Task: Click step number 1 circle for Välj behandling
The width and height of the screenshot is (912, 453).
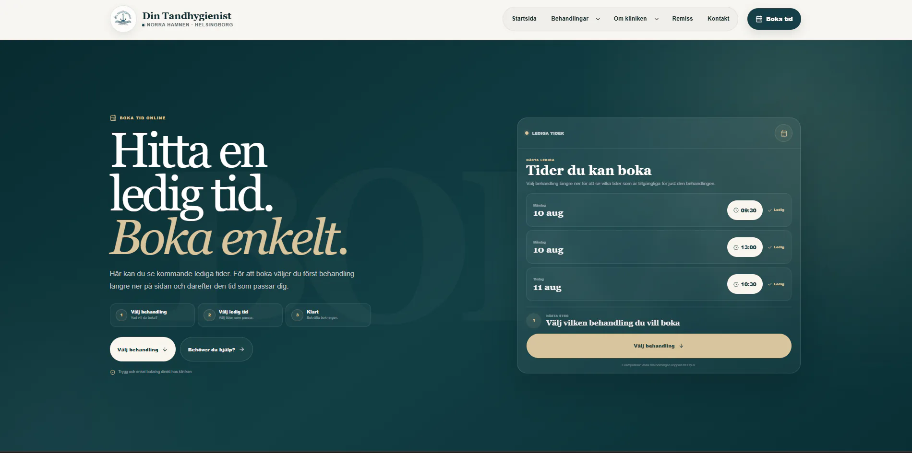Action: [121, 315]
